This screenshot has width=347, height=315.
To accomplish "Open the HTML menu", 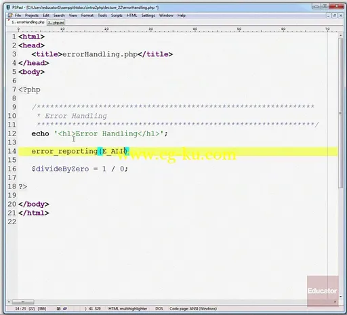I will pos(131,16).
